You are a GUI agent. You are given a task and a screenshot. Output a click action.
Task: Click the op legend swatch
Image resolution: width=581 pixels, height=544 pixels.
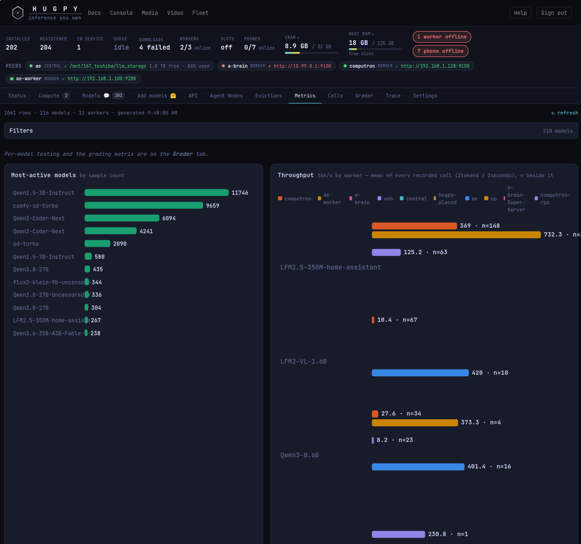486,198
